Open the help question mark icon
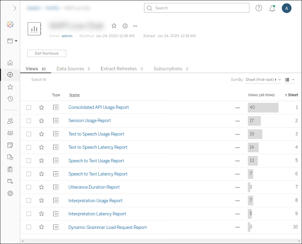This screenshot has height=244, width=302. point(259,8)
